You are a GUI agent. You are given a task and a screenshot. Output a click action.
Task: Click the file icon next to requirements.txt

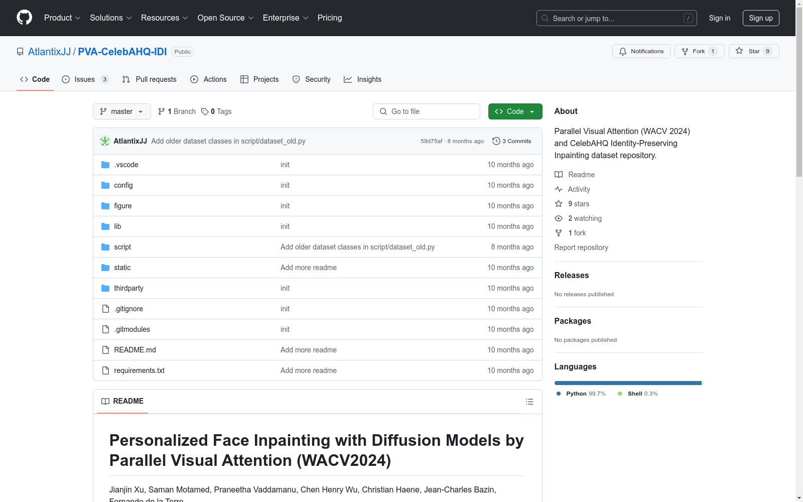click(x=105, y=370)
